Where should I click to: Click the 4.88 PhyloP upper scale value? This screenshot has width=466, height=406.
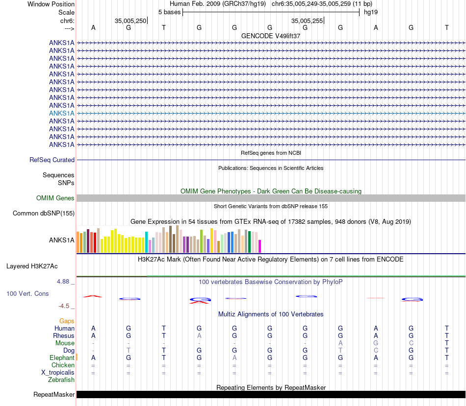63,281
